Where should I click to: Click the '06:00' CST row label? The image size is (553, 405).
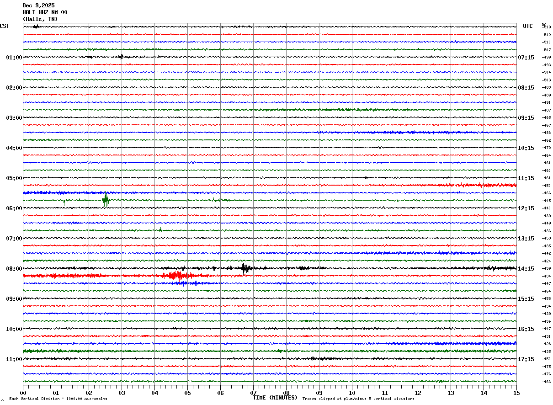click(14, 208)
